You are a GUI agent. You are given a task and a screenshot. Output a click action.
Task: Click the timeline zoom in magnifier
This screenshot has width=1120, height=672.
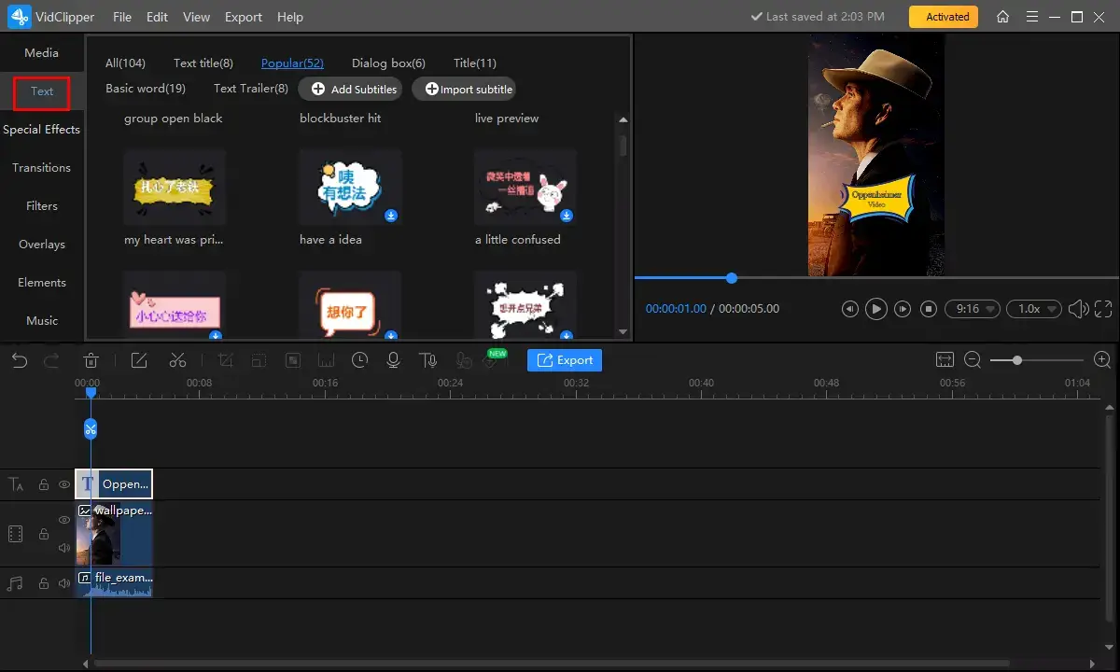click(x=1101, y=360)
